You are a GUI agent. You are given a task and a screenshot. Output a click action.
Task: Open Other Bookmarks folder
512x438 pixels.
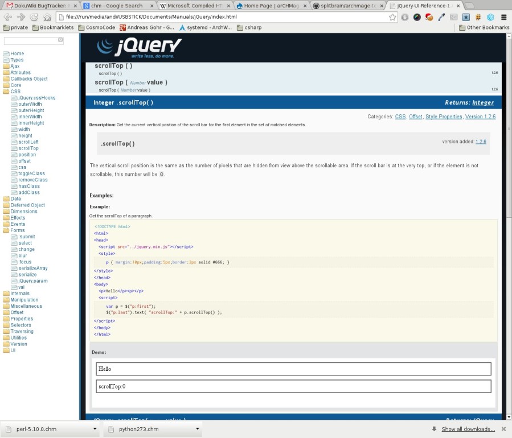coord(484,28)
